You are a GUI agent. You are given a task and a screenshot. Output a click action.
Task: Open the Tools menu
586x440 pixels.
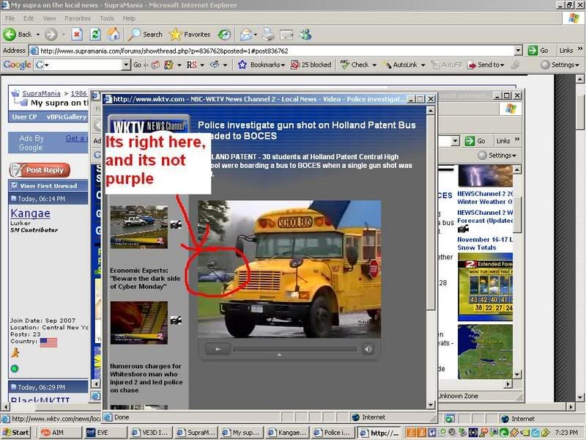coord(107,18)
